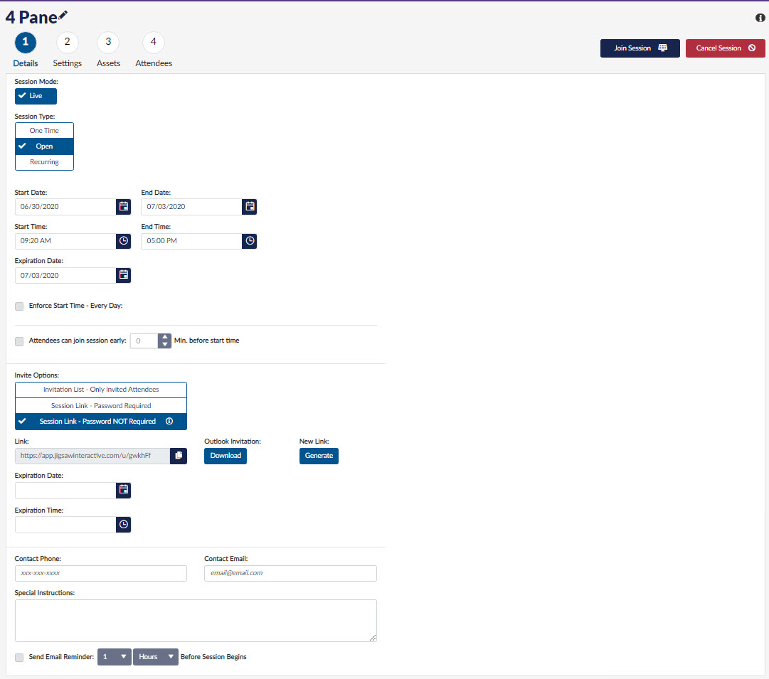Screen dimensions: 769x679
Task: Open the Start Time clock picker
Action: pos(124,241)
